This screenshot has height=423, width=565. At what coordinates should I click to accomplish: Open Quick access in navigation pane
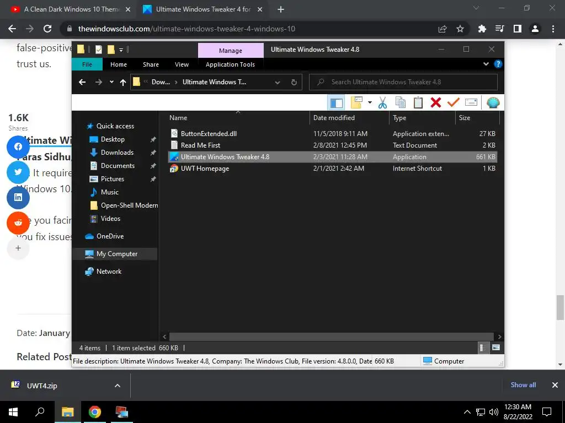(115, 126)
